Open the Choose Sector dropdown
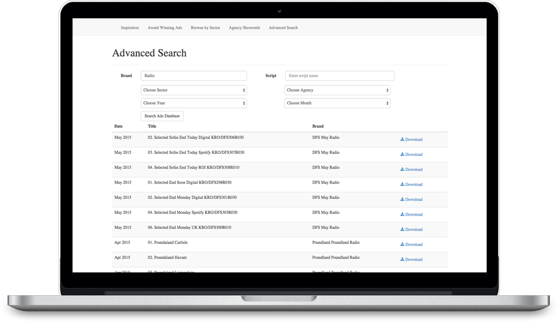 (194, 90)
